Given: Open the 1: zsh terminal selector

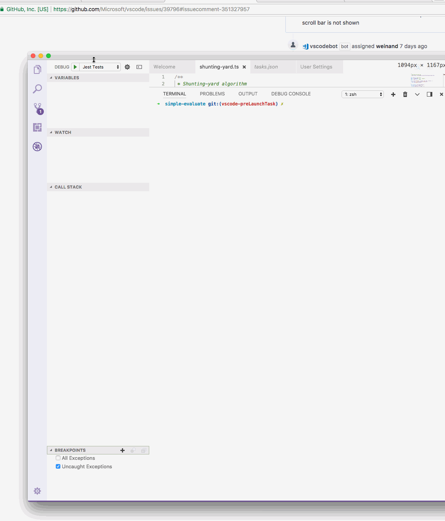Looking at the screenshot, I should pos(362,94).
